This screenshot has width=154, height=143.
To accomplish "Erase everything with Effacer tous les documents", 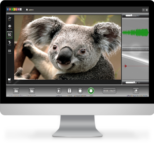I will 136,91.
